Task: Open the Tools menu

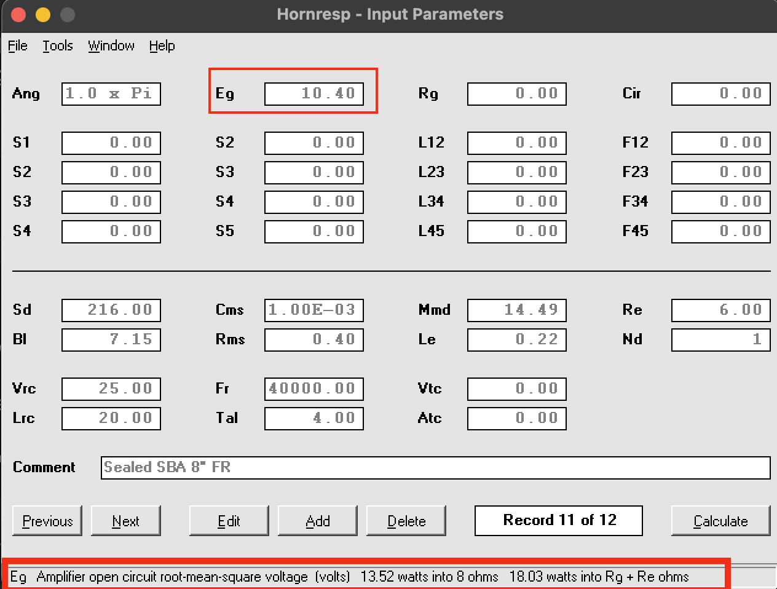Action: (x=58, y=46)
